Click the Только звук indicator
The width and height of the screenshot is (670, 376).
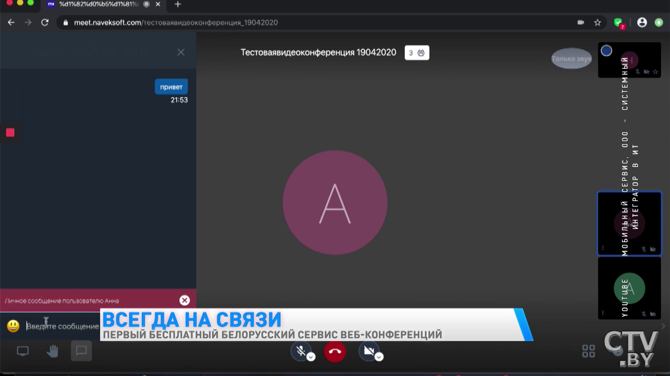[x=572, y=58]
